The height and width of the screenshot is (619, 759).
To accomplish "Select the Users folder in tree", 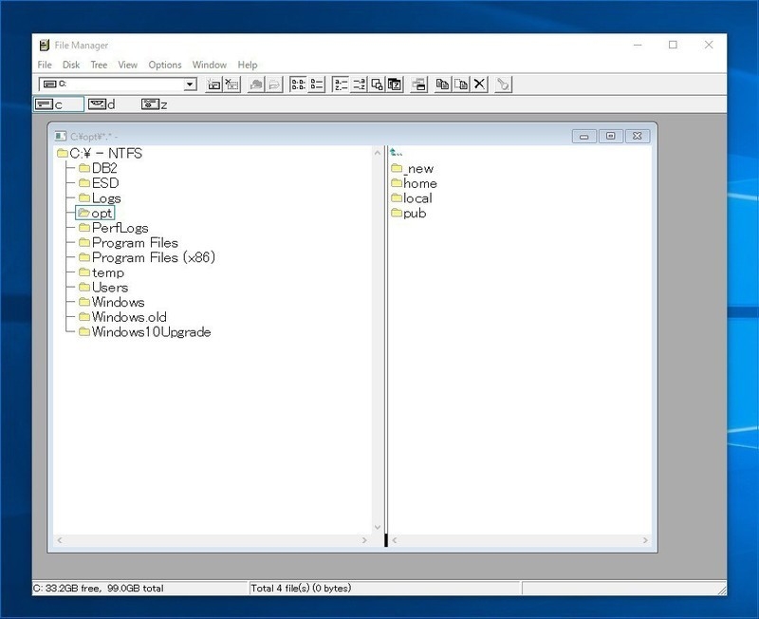I will [x=103, y=288].
